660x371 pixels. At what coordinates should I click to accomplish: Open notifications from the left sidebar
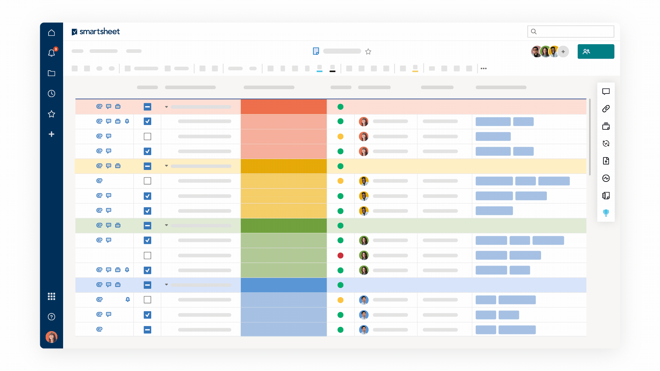51,53
